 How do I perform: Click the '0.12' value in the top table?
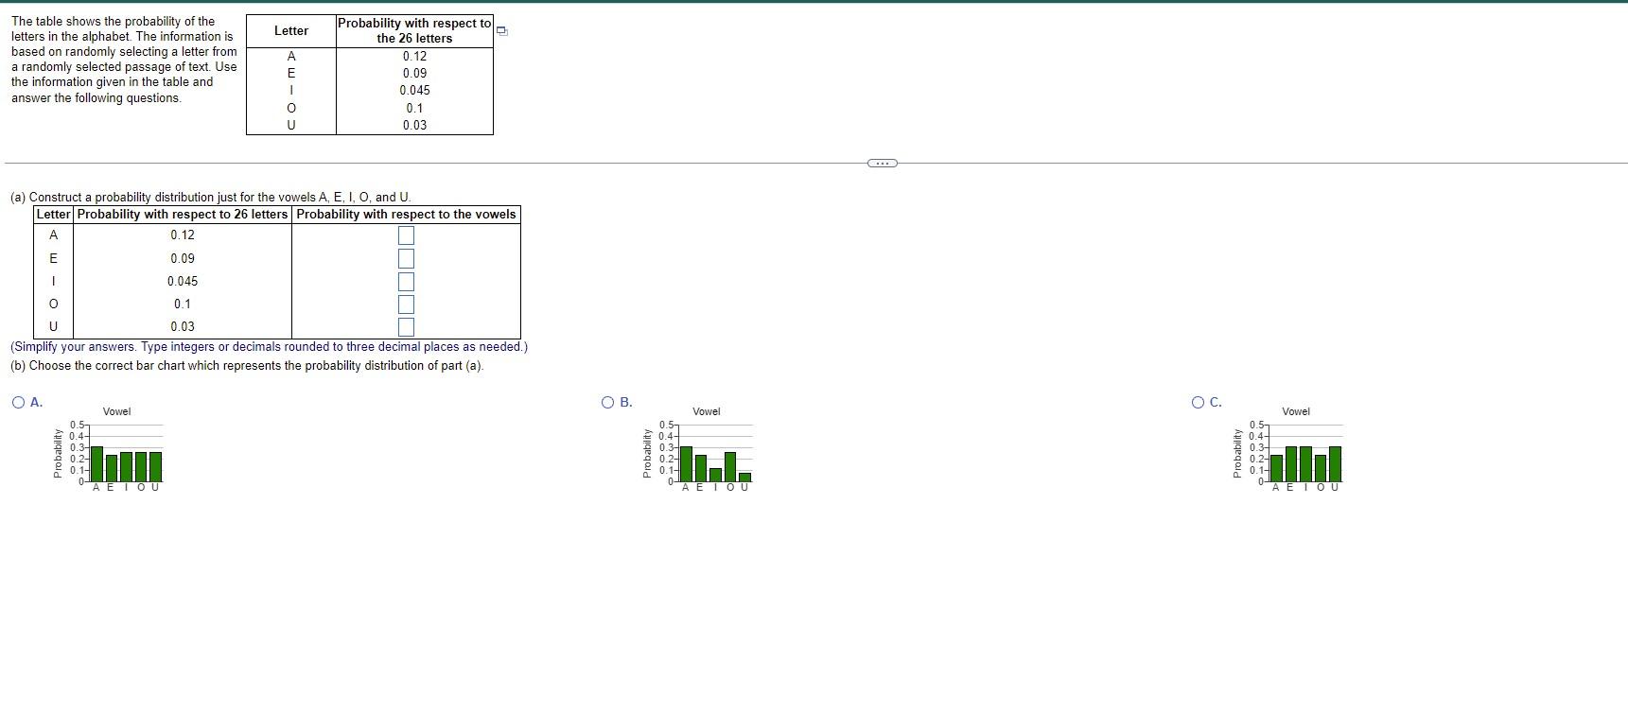pos(414,56)
